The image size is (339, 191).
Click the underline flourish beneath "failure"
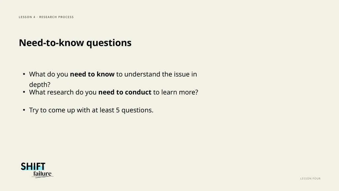coord(42,177)
